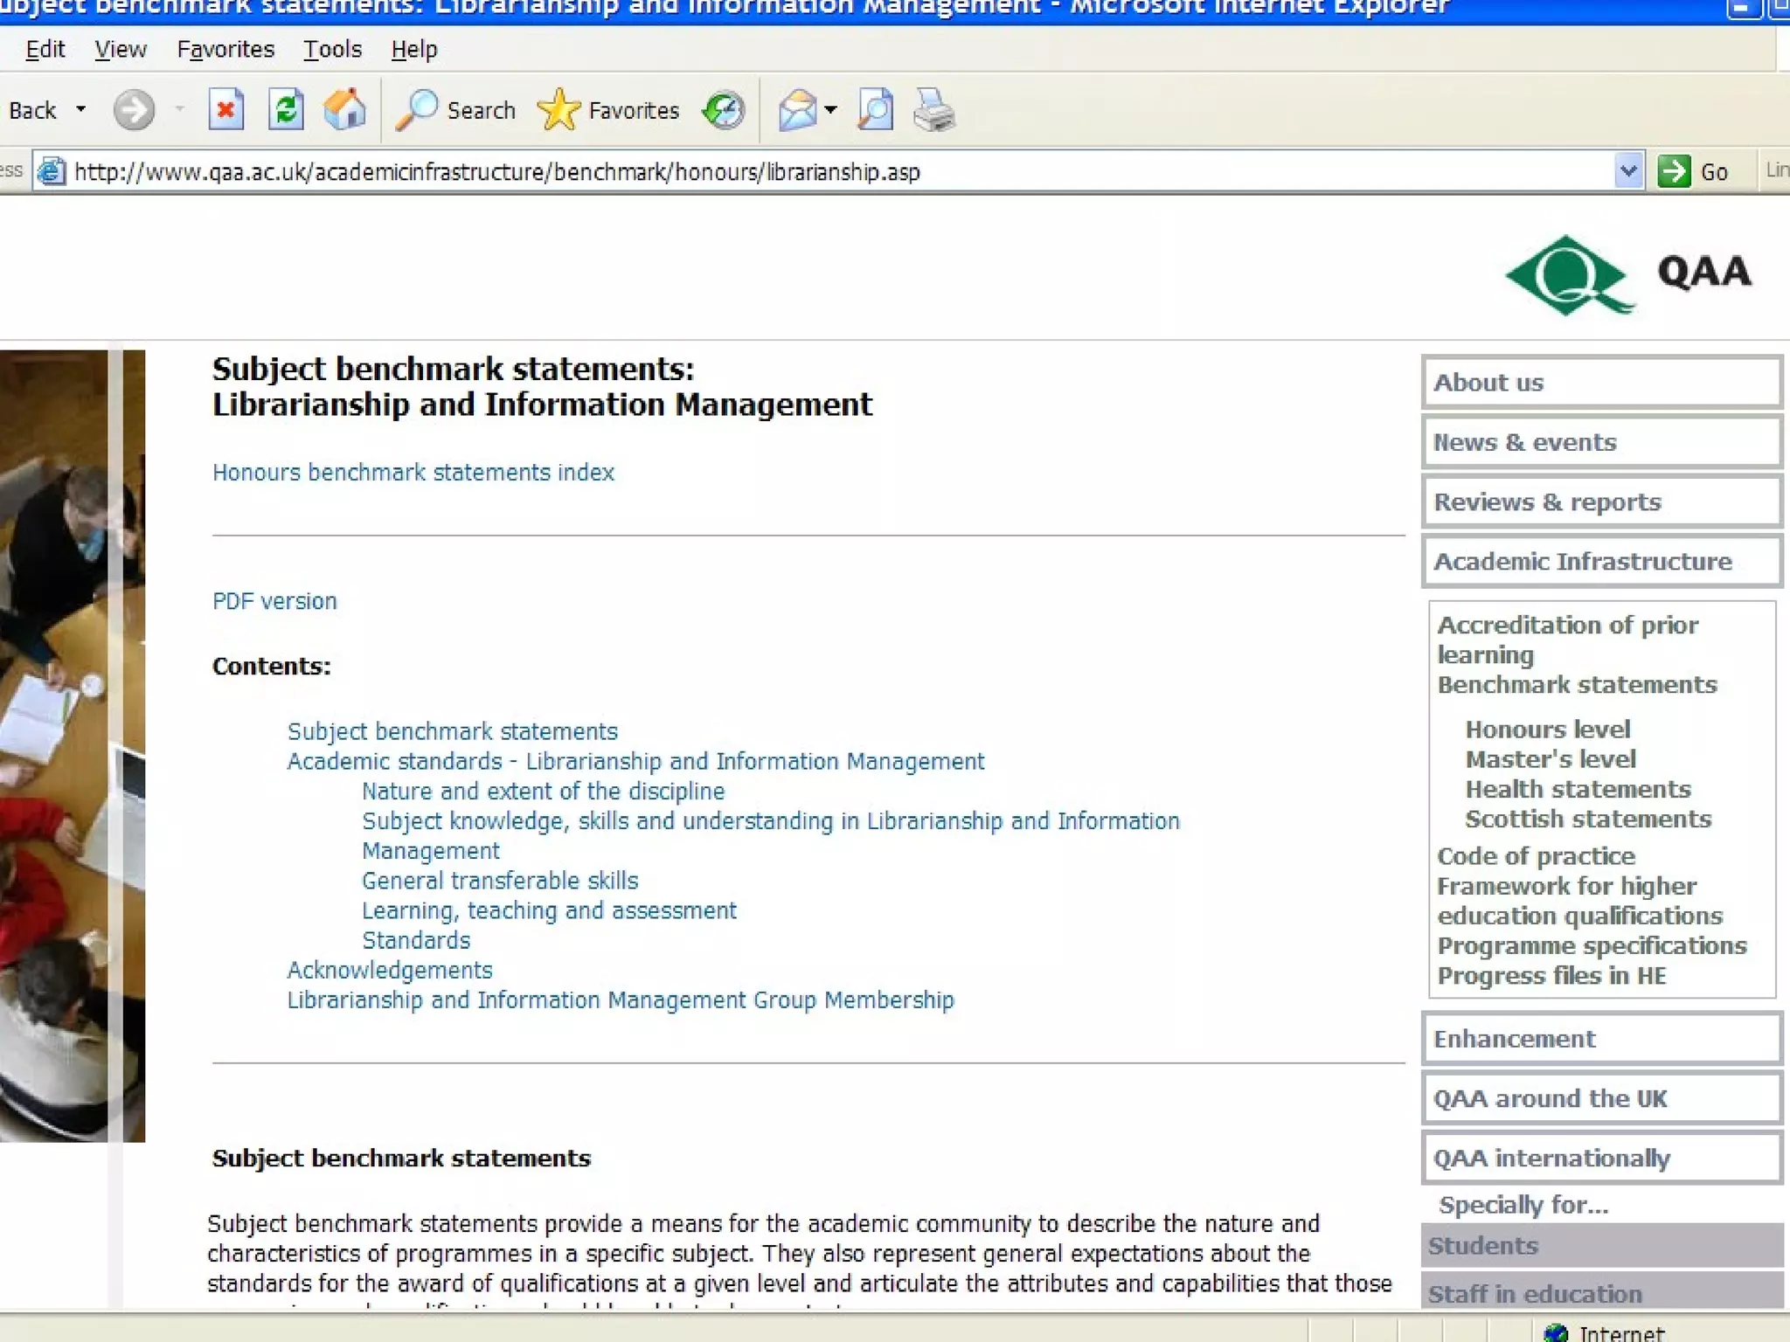
Task: Open the Back button history dropdown arrow
Action: click(81, 110)
